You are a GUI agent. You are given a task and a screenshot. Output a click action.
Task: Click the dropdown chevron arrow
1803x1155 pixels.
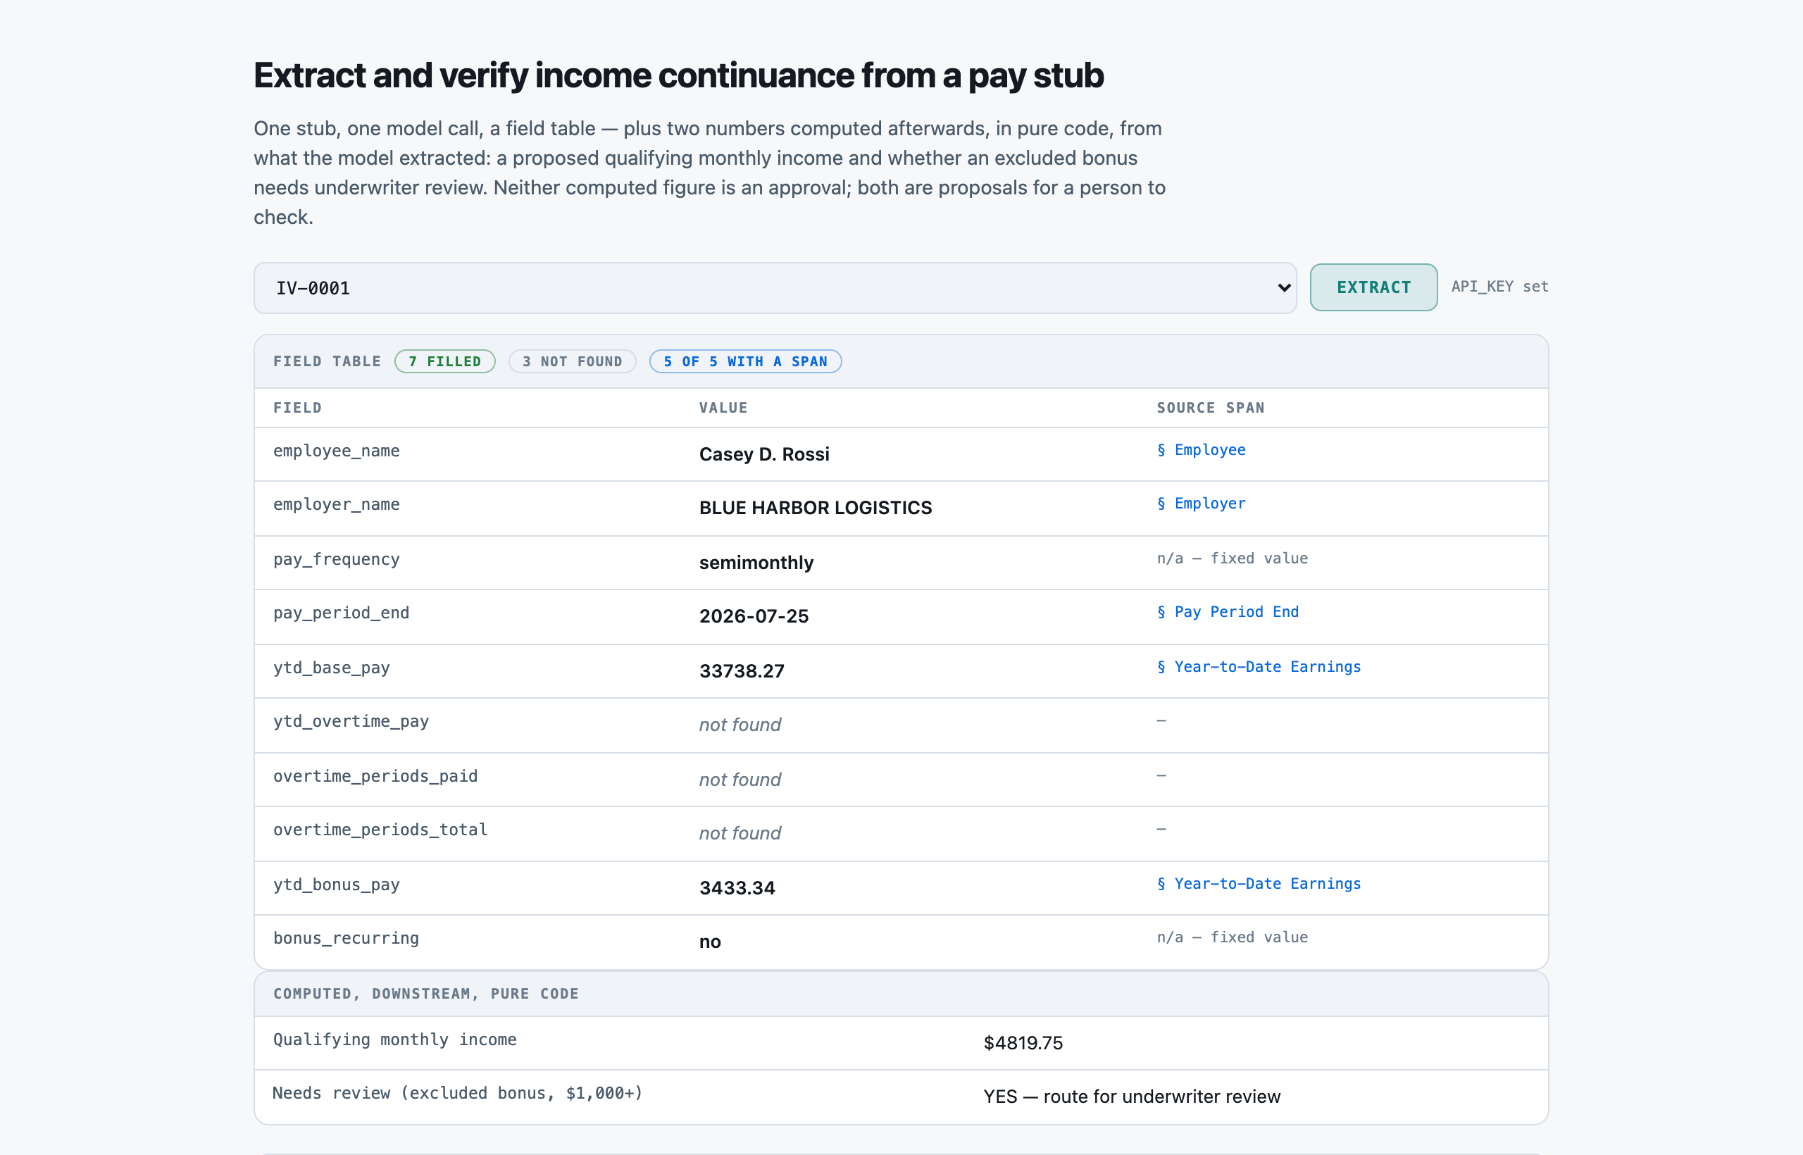click(x=1284, y=288)
